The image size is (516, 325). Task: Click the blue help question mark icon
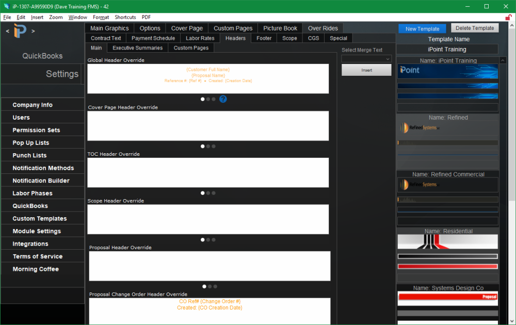(x=223, y=99)
